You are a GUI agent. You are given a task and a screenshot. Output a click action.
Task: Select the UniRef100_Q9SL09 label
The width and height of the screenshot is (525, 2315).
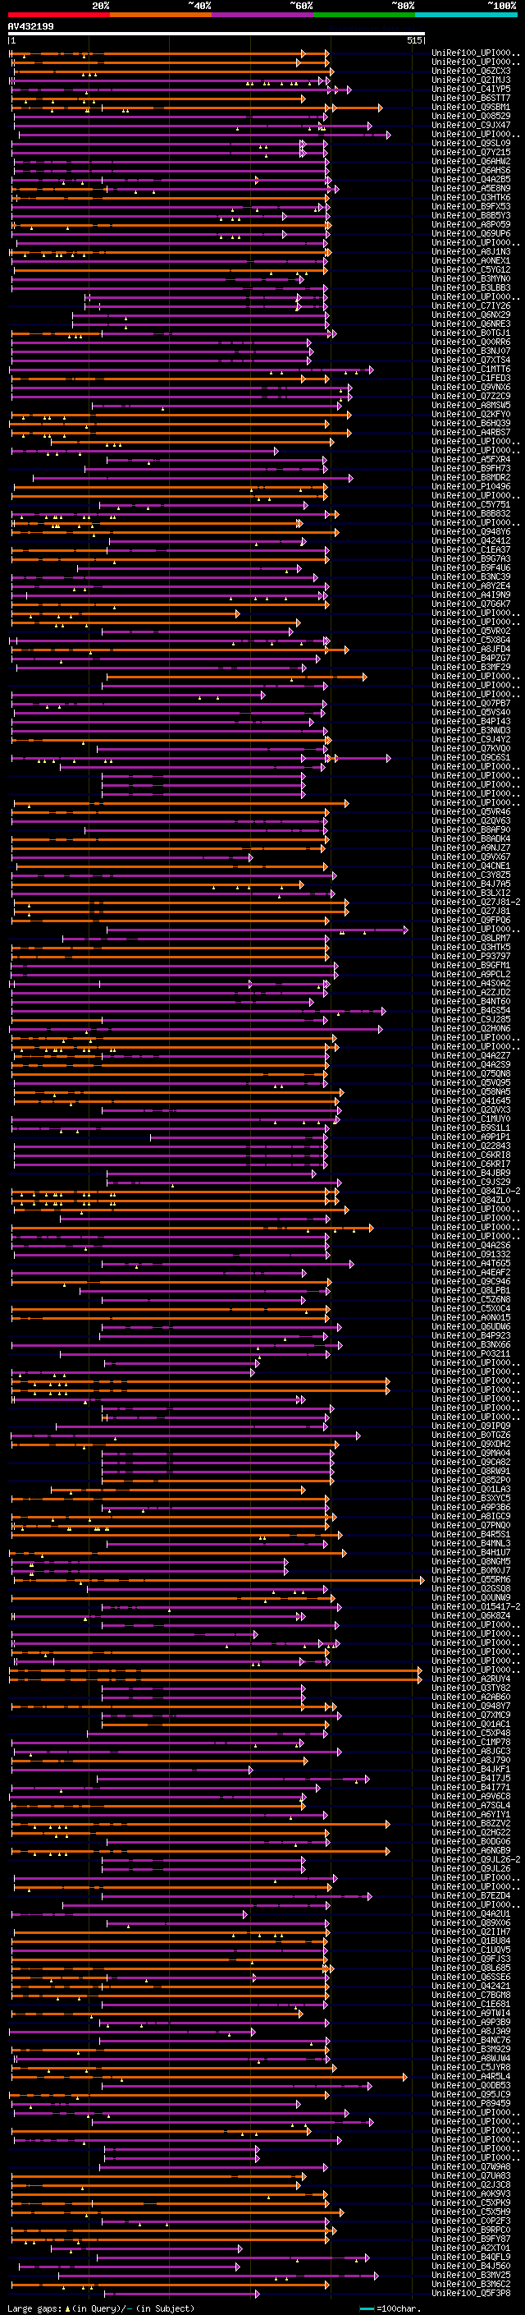471,143
